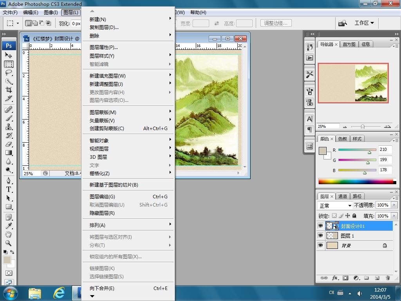This screenshot has width=401, height=301.
Task: Select the Zoom magnifier tool
Action: coord(9,243)
